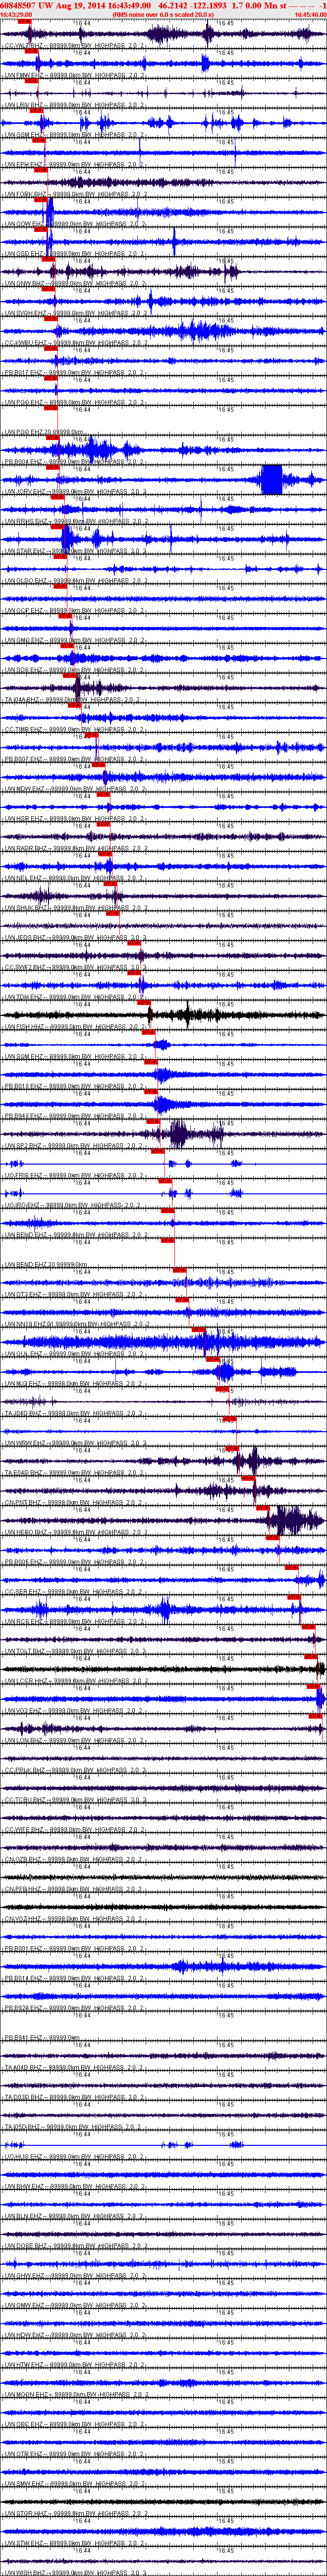This screenshot has width=327, height=2576.
Task: Select the UW.OSD.EHZ station label
Action: 74,253
